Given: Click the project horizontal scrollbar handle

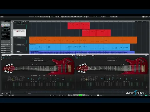Looking at the screenshot, I should 29,93.
